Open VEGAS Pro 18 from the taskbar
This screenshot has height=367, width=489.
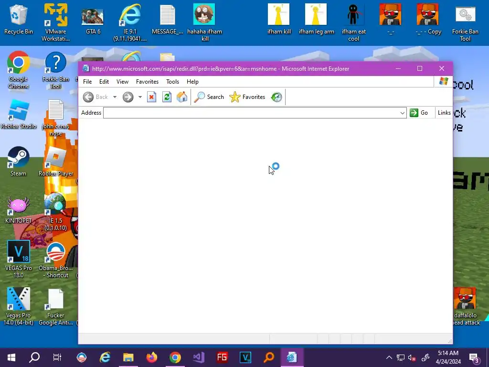tap(245, 357)
